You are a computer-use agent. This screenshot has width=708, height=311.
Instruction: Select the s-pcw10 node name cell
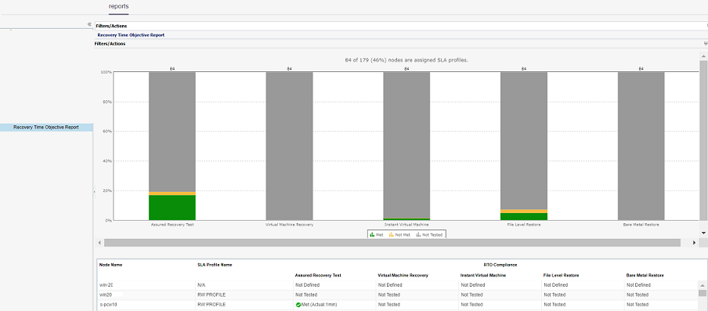(x=108, y=305)
